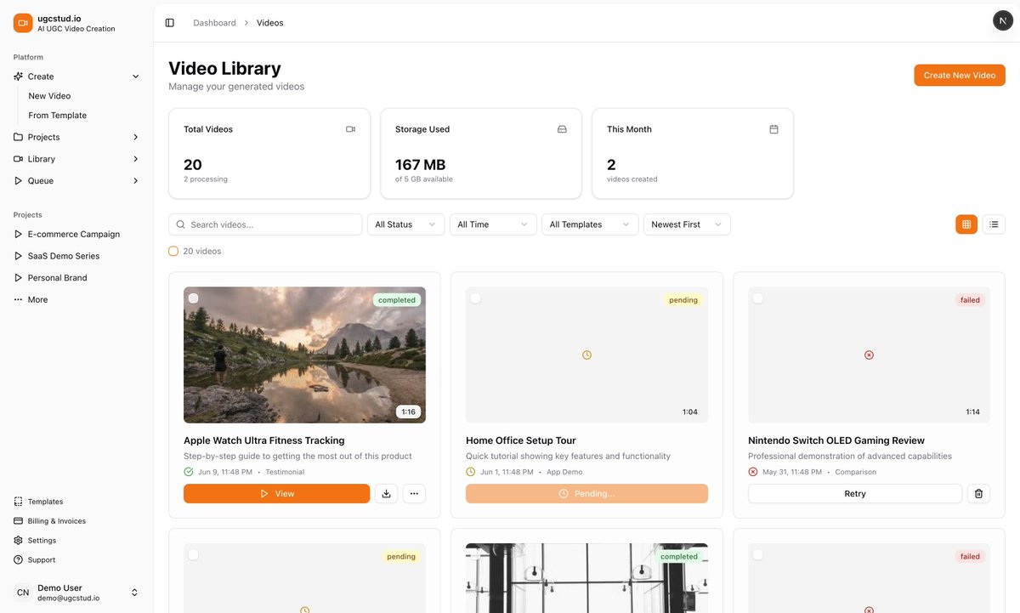Switch to list view
1020x613 pixels.
(x=994, y=224)
